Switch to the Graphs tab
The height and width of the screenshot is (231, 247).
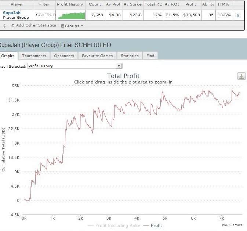tap(8, 56)
